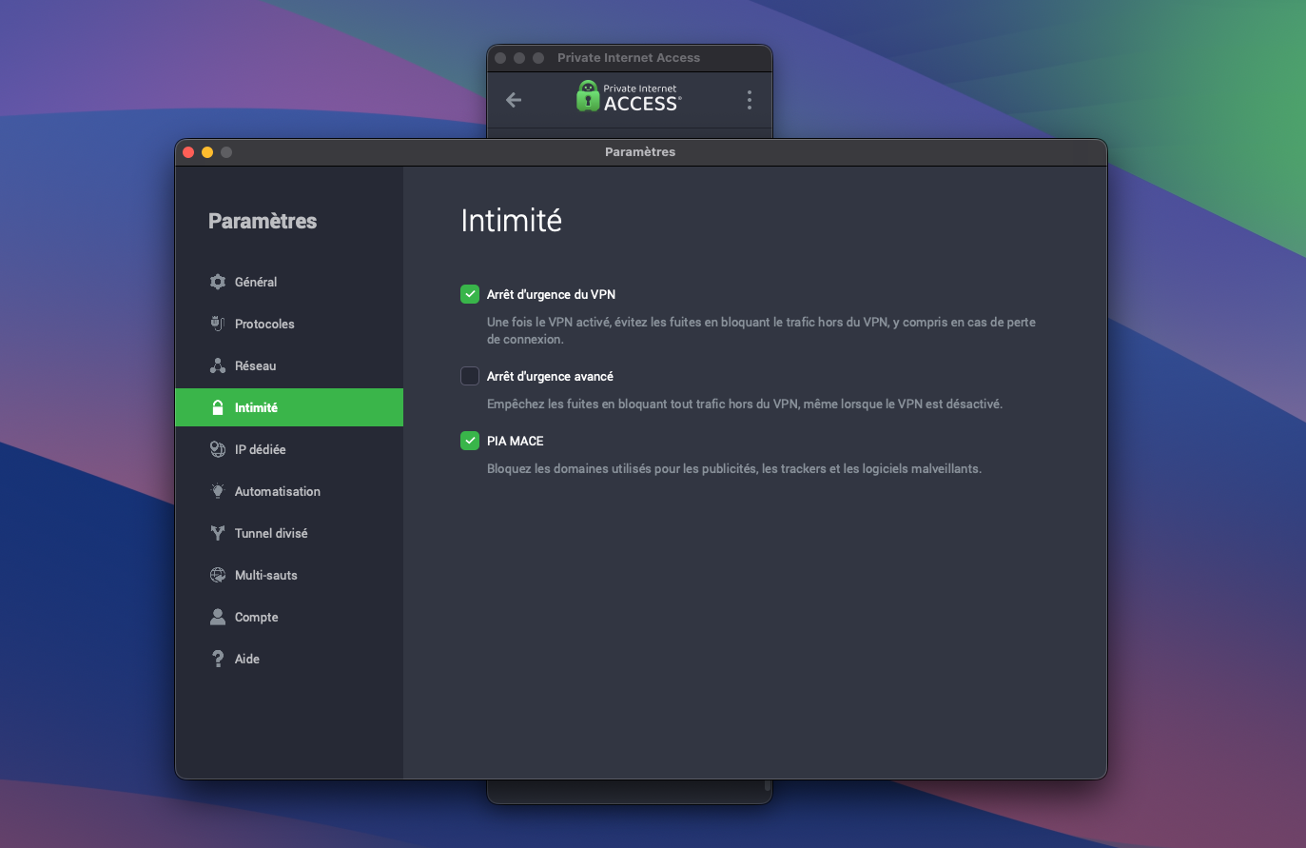The image size is (1306, 848).
Task: Go to the Automatisation section
Action: click(x=289, y=491)
